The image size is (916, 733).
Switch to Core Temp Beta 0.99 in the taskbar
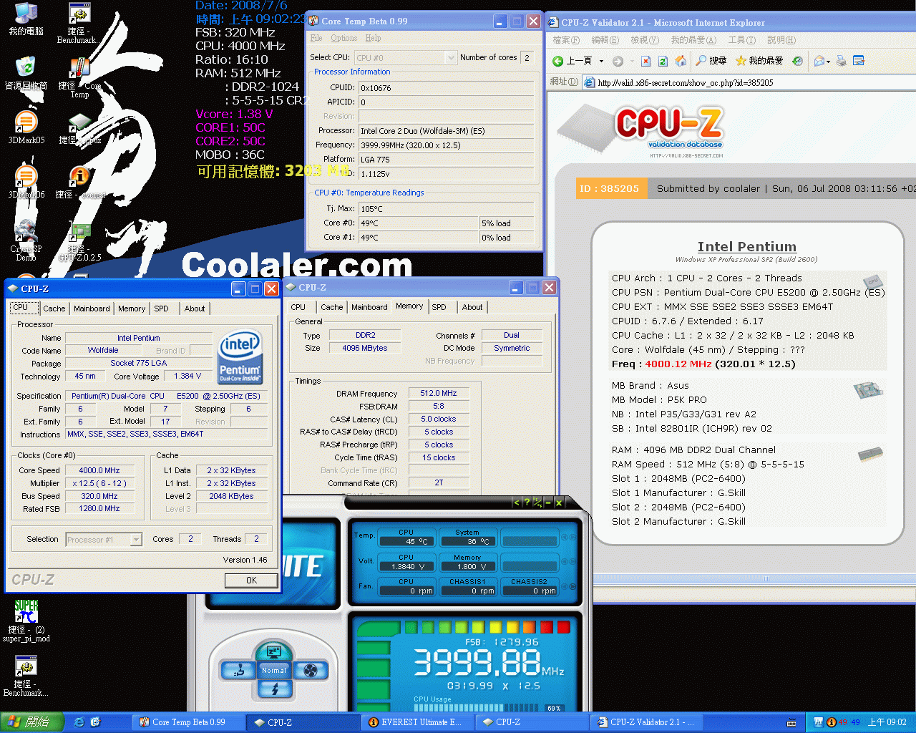(187, 722)
